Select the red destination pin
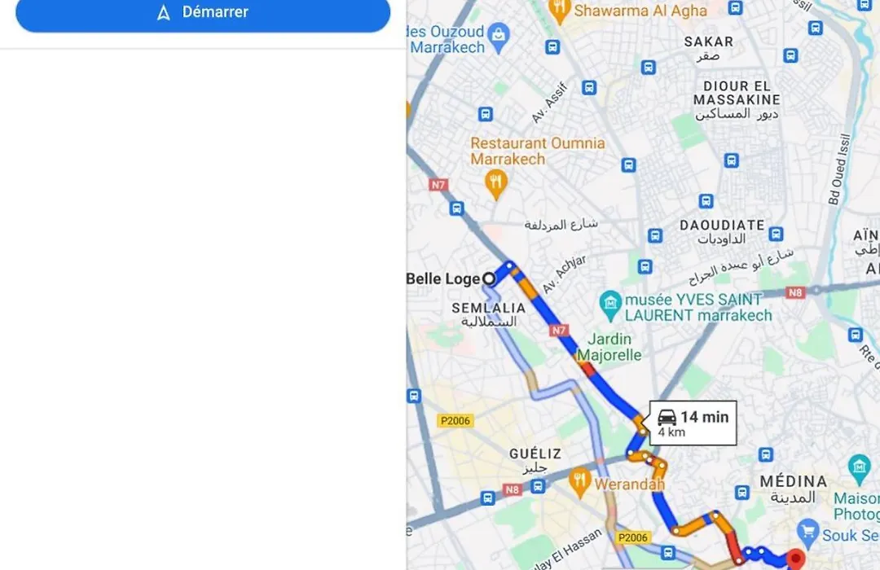Image resolution: width=880 pixels, height=570 pixels. [x=794, y=559]
